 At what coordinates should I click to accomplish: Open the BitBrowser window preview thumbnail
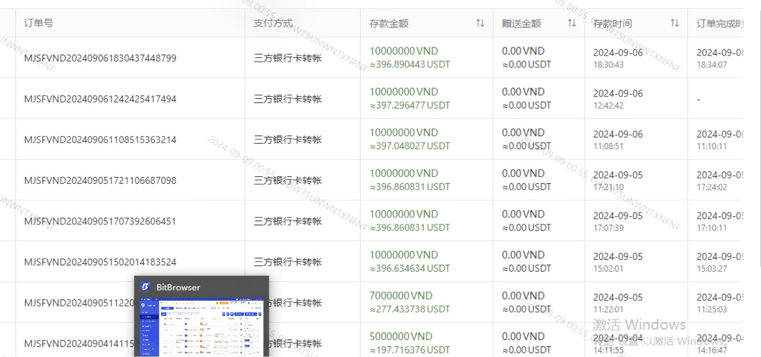201,327
